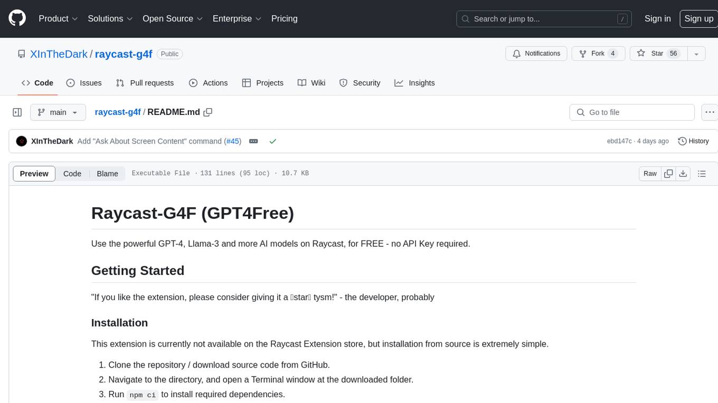Viewport: 718px width, 403px height.
Task: Click the Notifications bell button
Action: [x=536, y=54]
